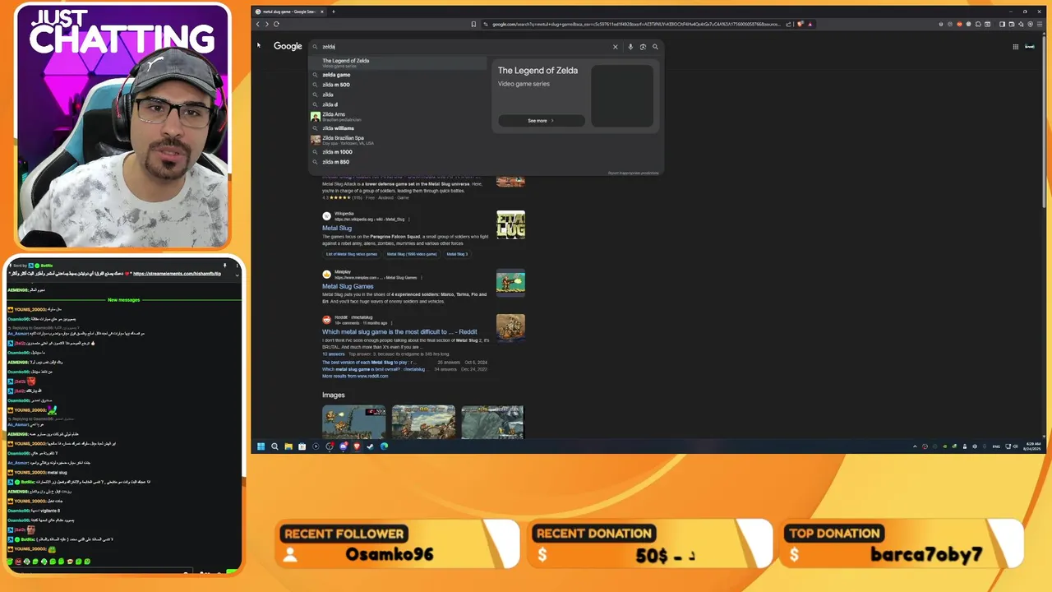Open the Wikipedia Metal Slug result
The image size is (1052, 592).
tap(337, 228)
